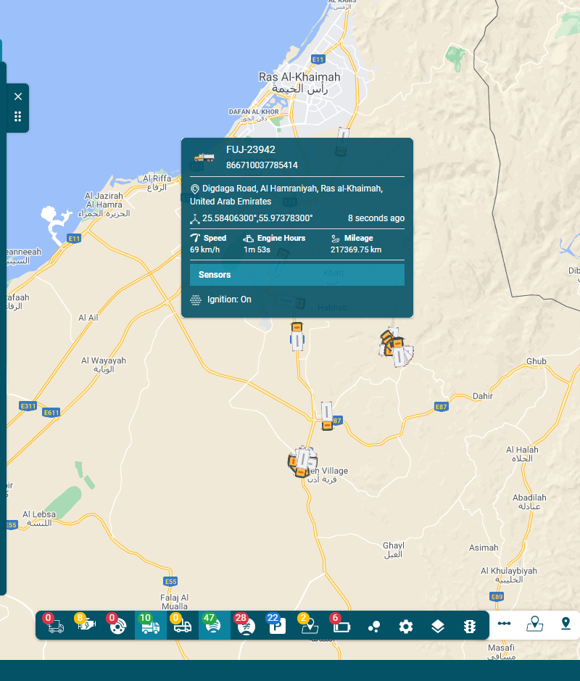This screenshot has width=580, height=681.
Task: Select the tow truck filter with yellow 0 badge
Action: (x=182, y=624)
